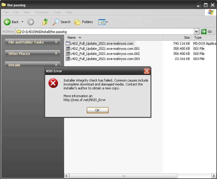
Task: Collapse the Other Places panel
Action: [56, 53]
